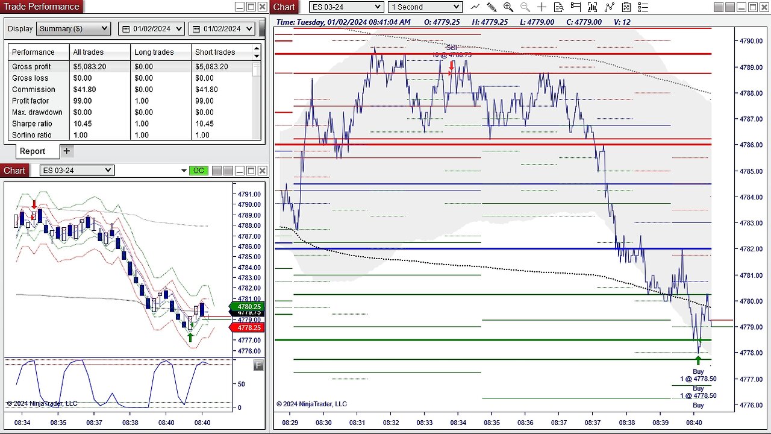
Task: Open the Chart Trader icon
Action: (x=576, y=7)
